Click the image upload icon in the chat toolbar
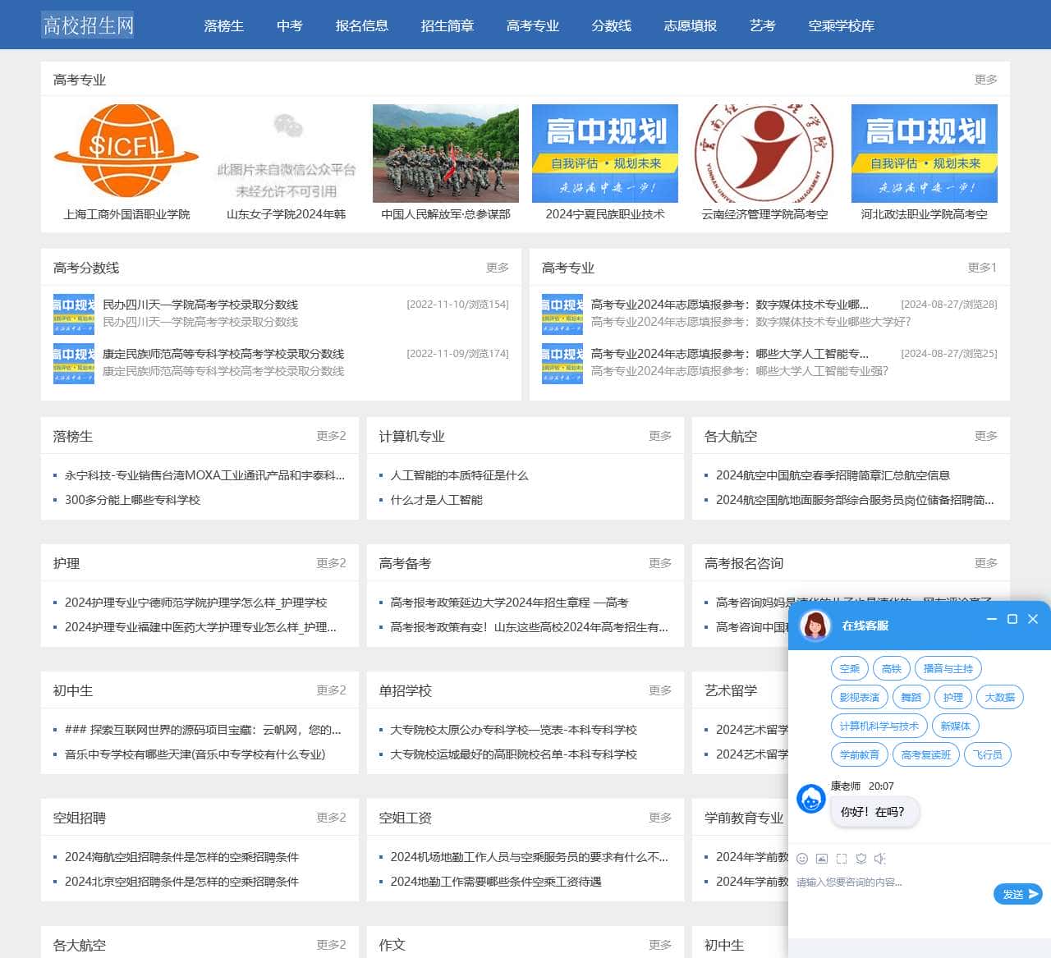This screenshot has height=958, width=1051. pyautogui.click(x=822, y=858)
